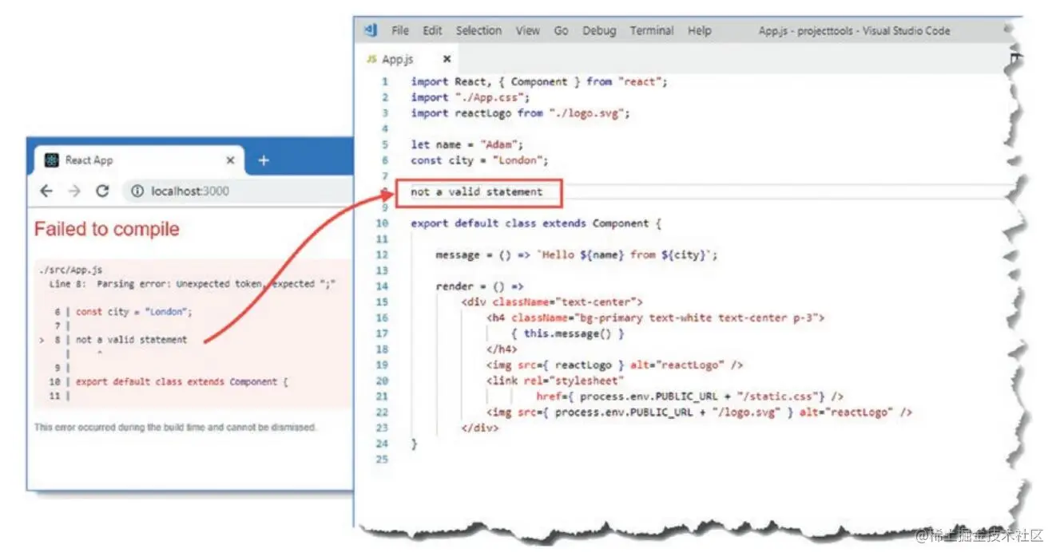Open the Edit menu in VS Code
The image size is (1060, 560).
(432, 30)
